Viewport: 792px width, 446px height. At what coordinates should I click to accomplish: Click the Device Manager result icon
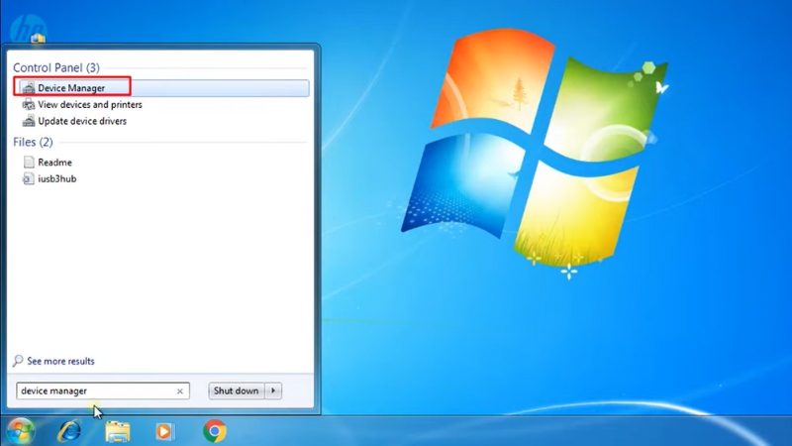(29, 88)
